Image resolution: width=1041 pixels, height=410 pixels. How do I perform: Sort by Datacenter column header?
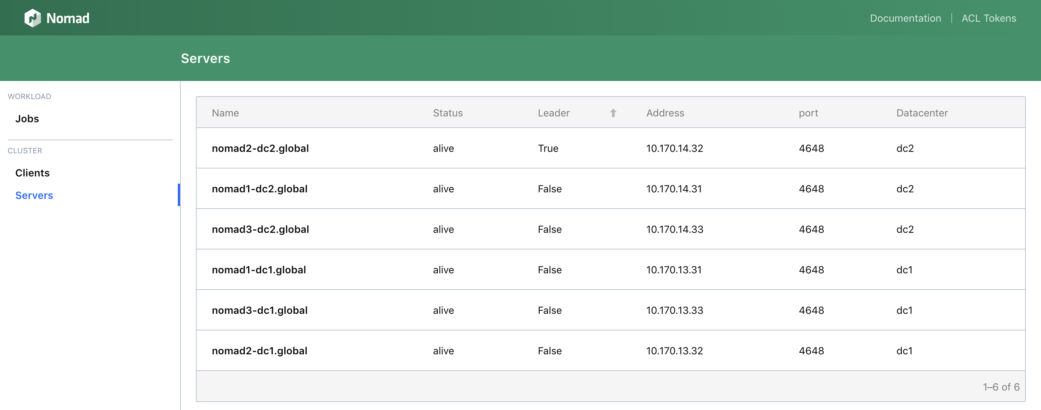click(922, 113)
